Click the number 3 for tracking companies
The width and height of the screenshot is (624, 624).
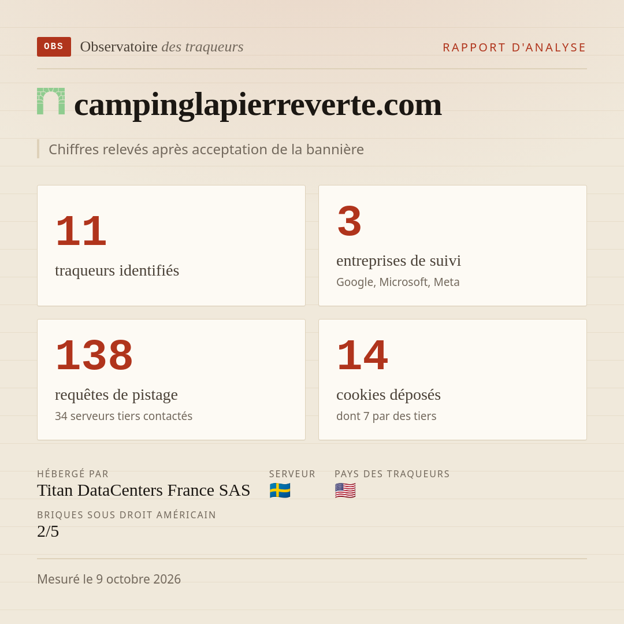point(350,221)
